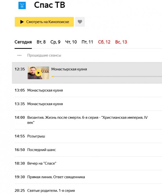
Task: Open the Чт, 10 schedule tab
Action: pos(71,42)
